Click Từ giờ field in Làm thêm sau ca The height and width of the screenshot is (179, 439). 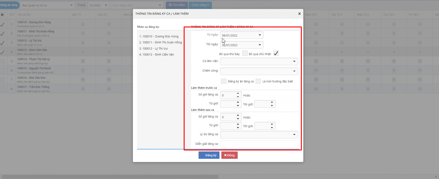pyautogui.click(x=228, y=126)
